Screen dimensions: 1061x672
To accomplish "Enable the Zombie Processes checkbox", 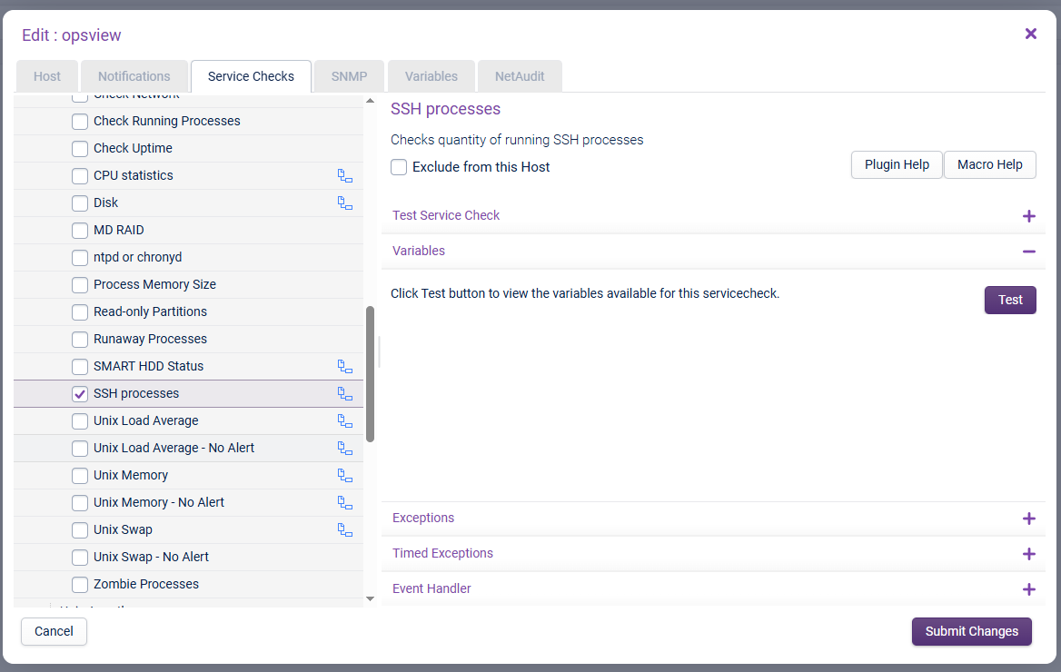I will [80, 584].
